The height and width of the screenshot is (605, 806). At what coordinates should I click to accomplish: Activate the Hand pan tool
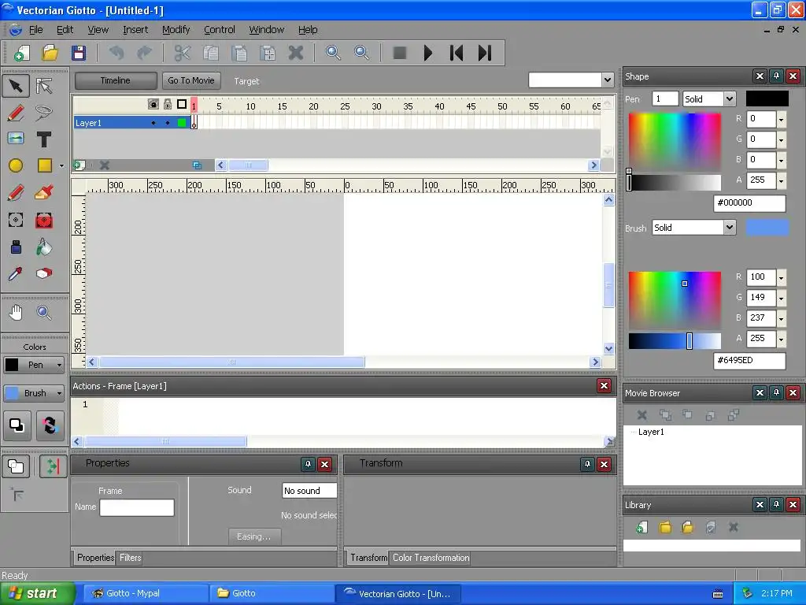click(16, 312)
